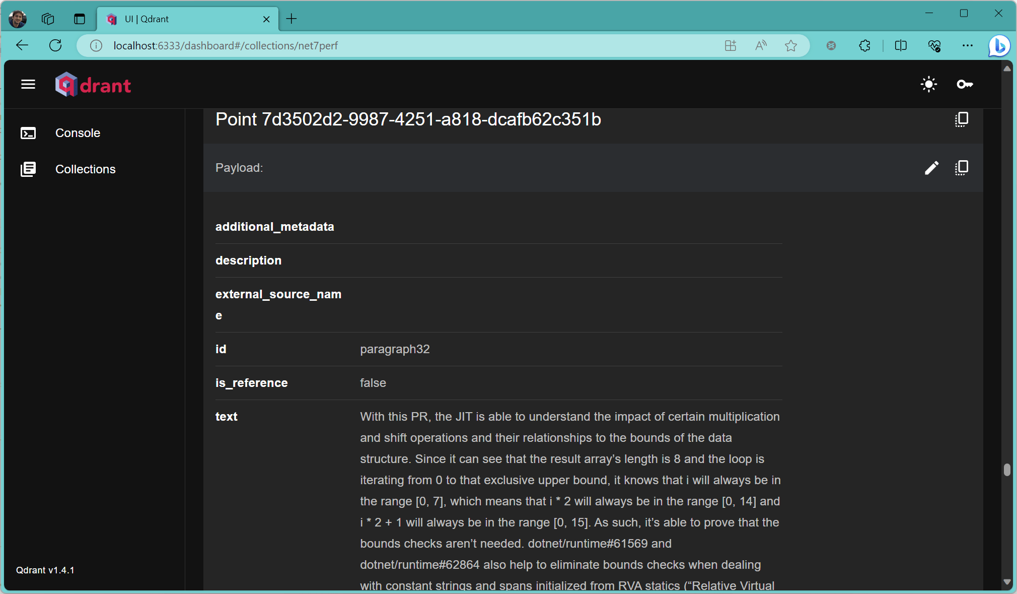Click the copy payload icon
The height and width of the screenshot is (594, 1017).
(961, 168)
